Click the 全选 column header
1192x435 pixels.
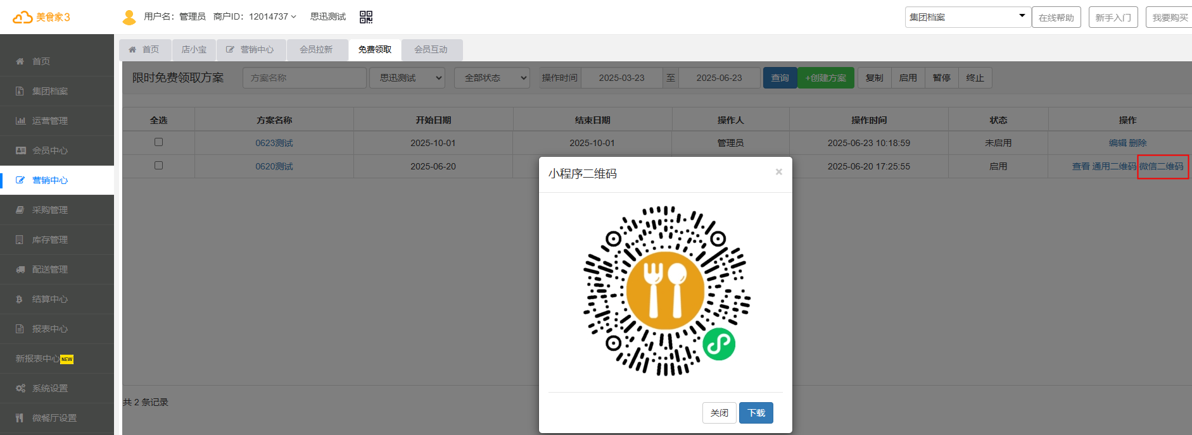(159, 120)
